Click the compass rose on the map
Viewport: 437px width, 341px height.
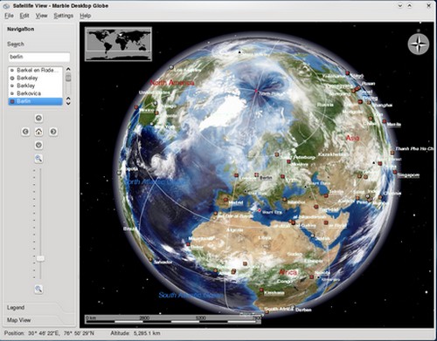click(x=419, y=44)
